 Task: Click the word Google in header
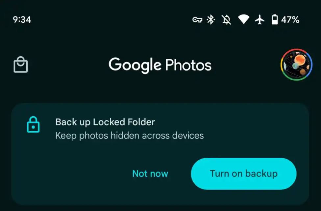click(x=135, y=65)
